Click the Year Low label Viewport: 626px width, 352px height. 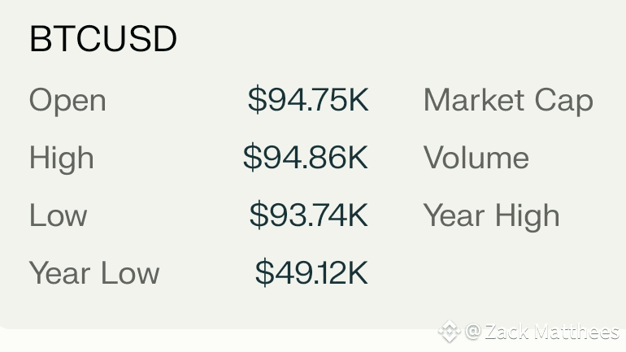pos(94,273)
